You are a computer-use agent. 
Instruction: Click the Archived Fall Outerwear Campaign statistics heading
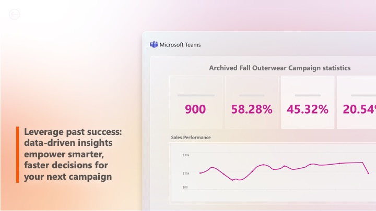click(x=279, y=68)
